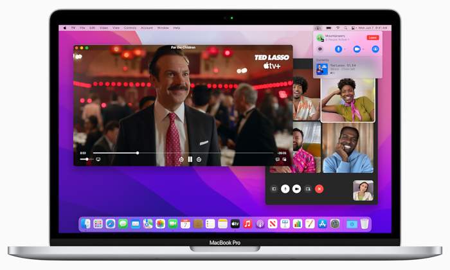Image resolution: width=450 pixels, height=270 pixels.
Task: Expand the People Active details chevron
Action: tap(348, 39)
